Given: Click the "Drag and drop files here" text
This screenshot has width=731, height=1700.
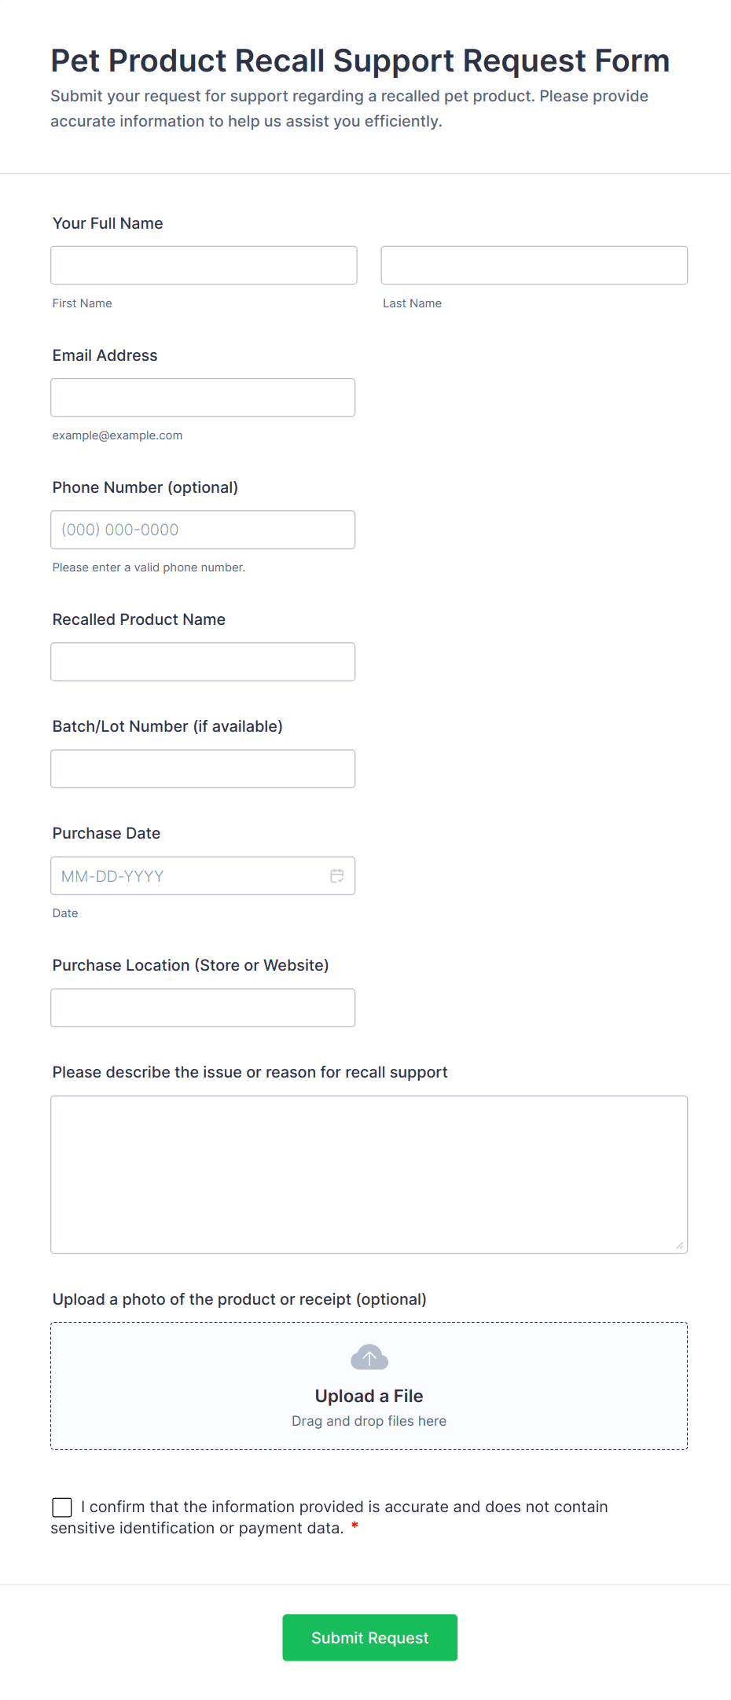Looking at the screenshot, I should coord(369,1421).
